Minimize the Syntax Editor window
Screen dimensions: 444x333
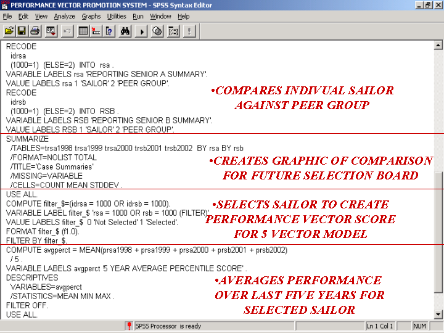click(x=419, y=5)
